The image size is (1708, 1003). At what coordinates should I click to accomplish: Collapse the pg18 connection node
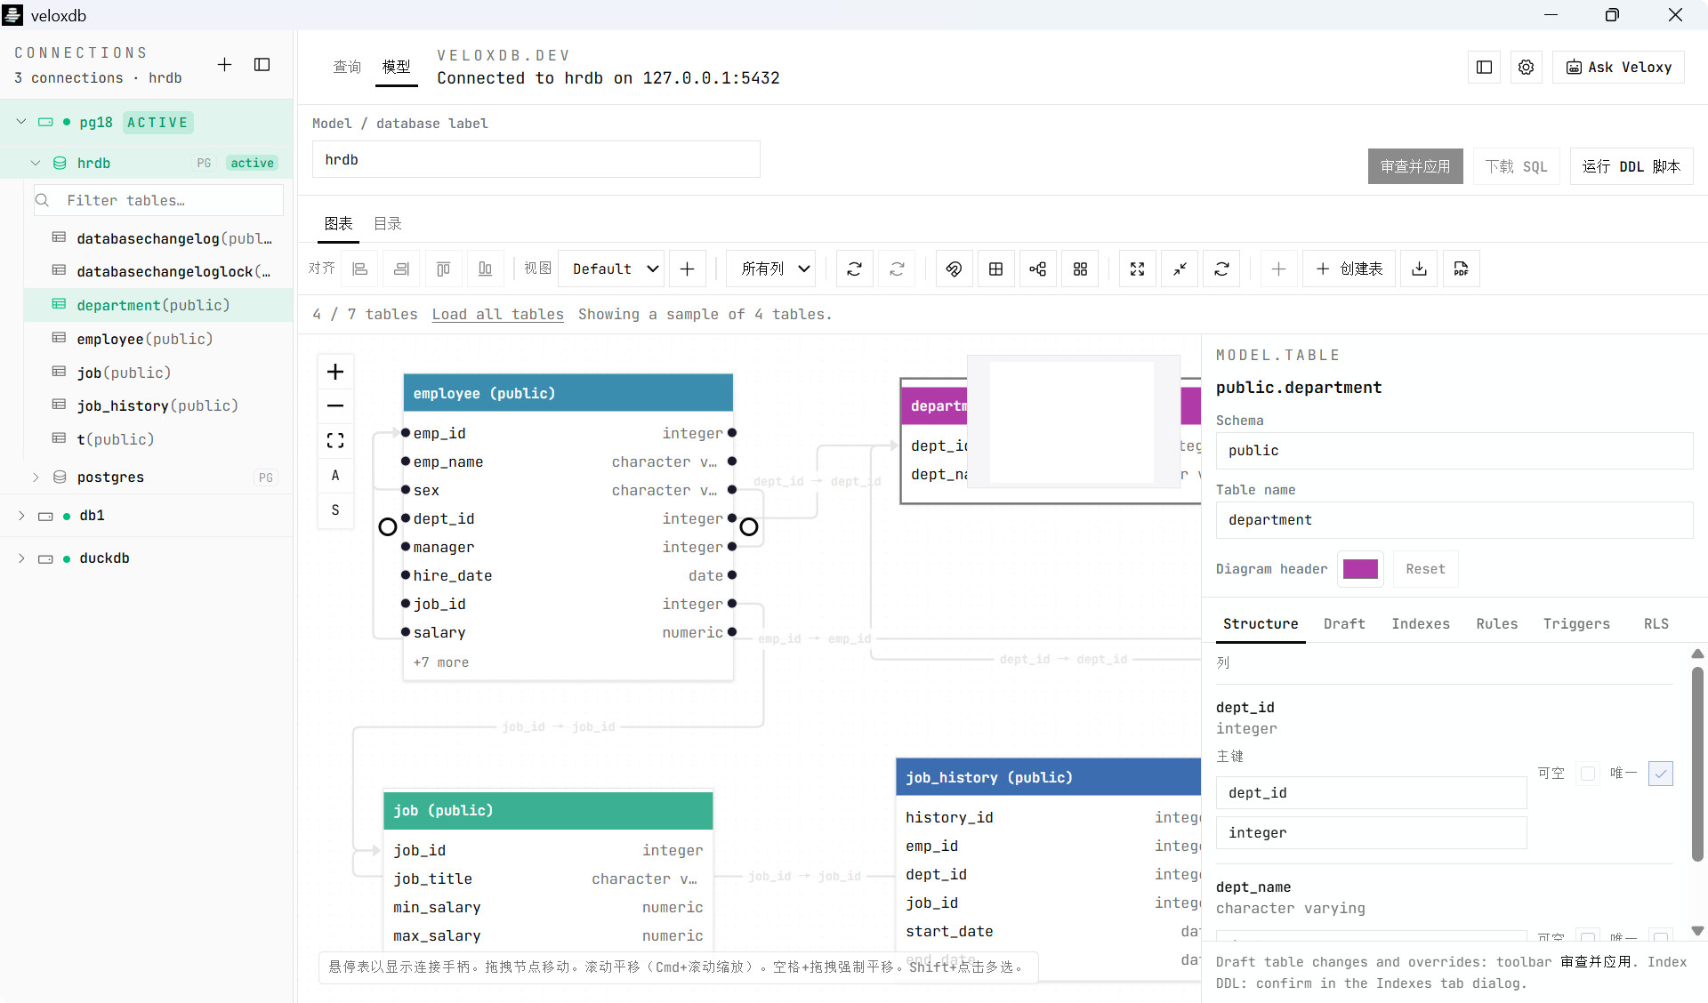click(x=21, y=122)
